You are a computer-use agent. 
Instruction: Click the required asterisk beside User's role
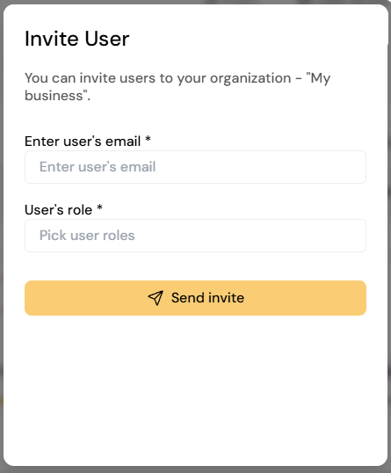[x=99, y=207]
